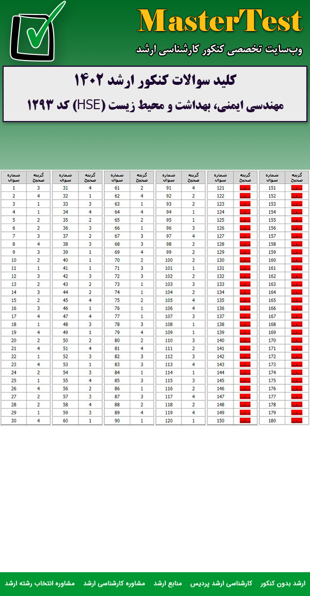Select the question number 120 cell
Screen dimensions: 310x596
168,421
